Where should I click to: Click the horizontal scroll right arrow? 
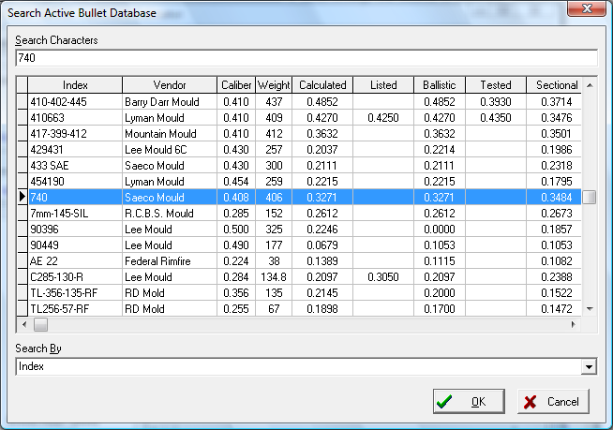point(574,324)
